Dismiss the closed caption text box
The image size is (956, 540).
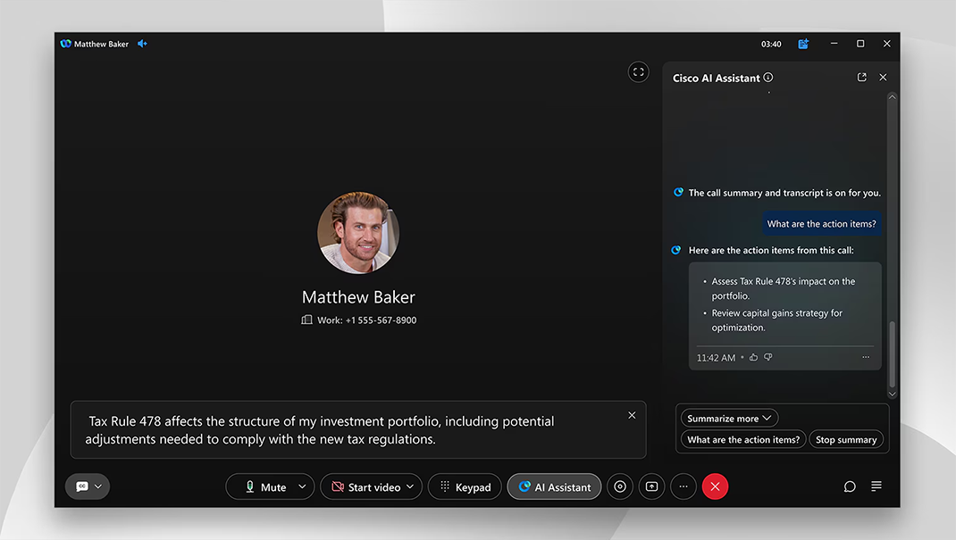[632, 415]
